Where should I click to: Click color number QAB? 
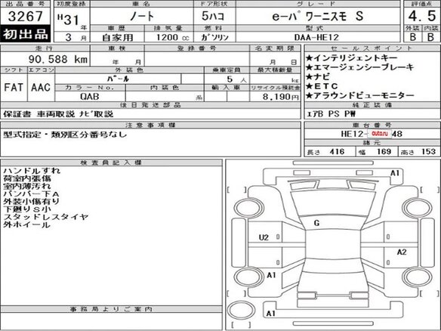tap(90, 97)
